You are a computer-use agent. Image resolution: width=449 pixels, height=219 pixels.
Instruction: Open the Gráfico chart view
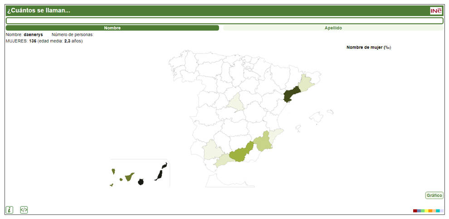tap(434, 195)
